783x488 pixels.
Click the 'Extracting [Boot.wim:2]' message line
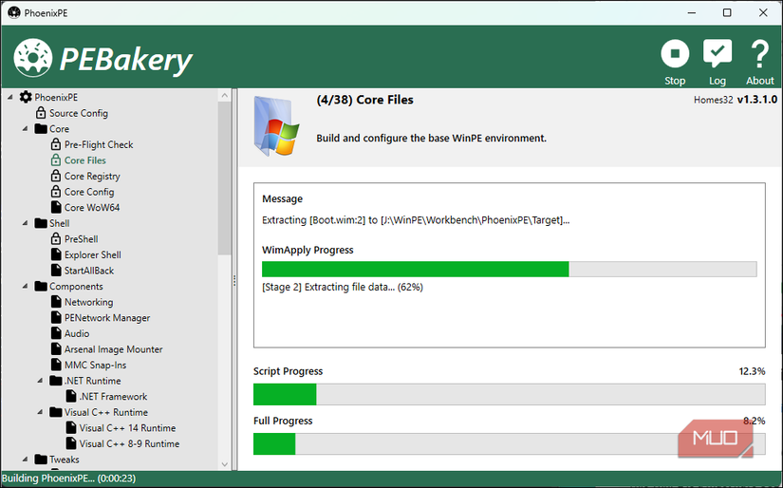pyautogui.click(x=416, y=220)
